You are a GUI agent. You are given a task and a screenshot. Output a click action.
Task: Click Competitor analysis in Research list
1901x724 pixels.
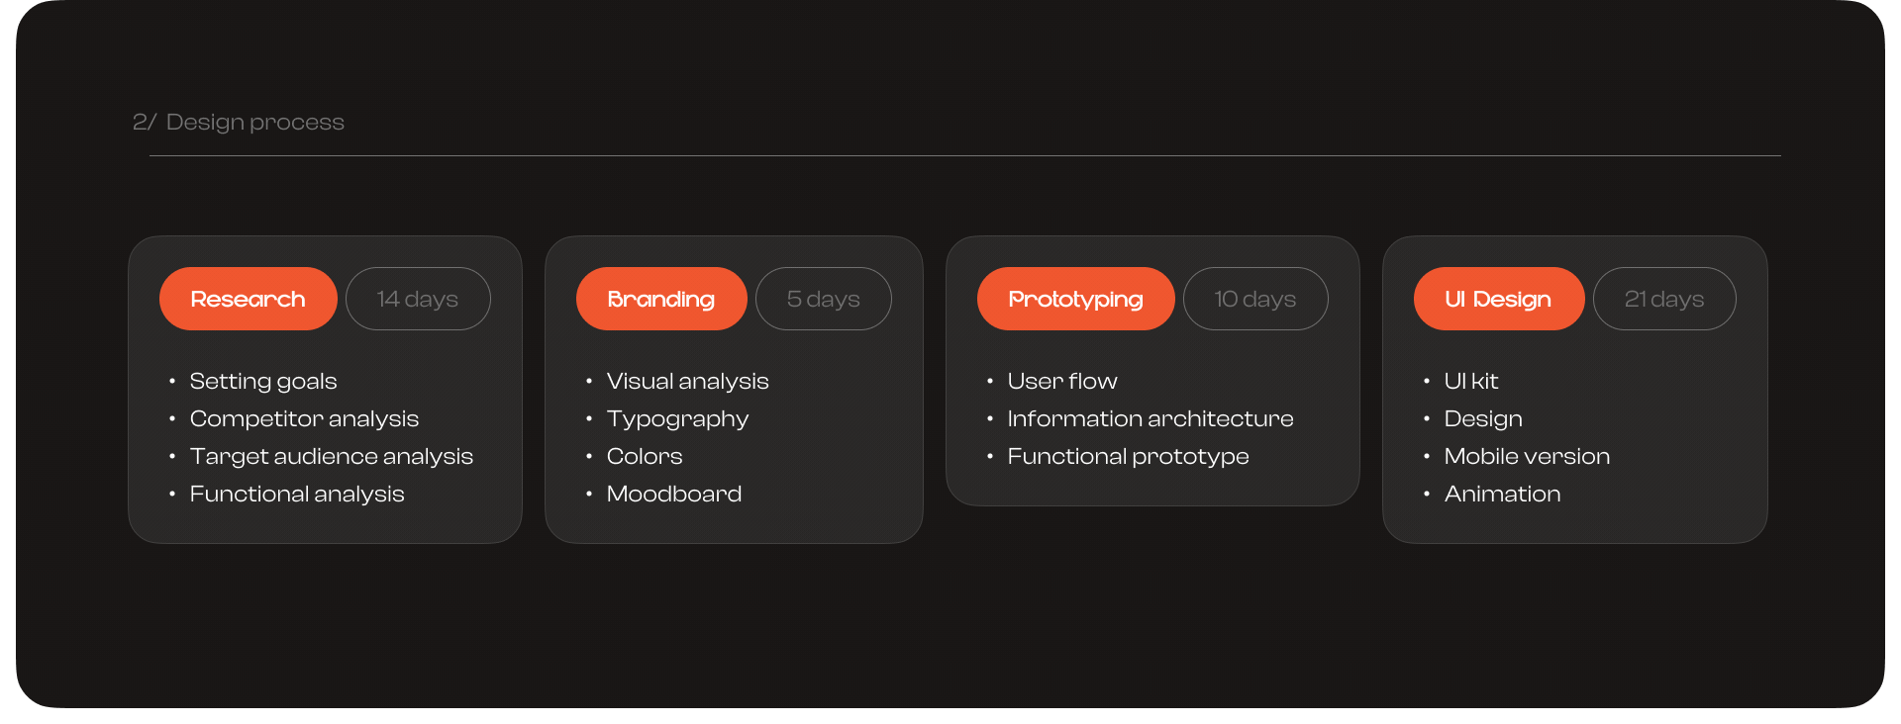[304, 418]
